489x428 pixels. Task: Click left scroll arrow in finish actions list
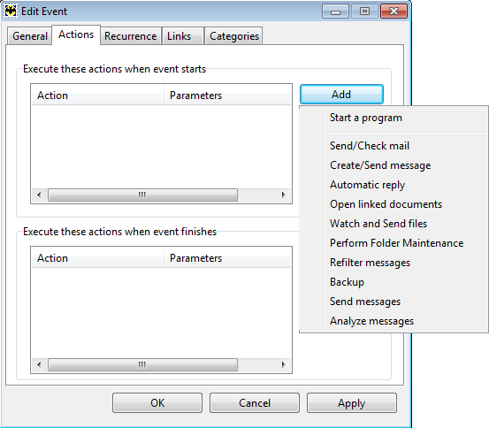click(x=39, y=364)
